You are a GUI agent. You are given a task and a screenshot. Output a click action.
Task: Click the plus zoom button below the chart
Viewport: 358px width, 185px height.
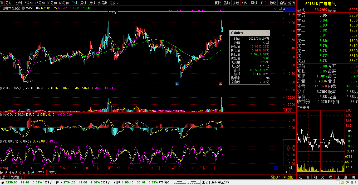coord(287,172)
